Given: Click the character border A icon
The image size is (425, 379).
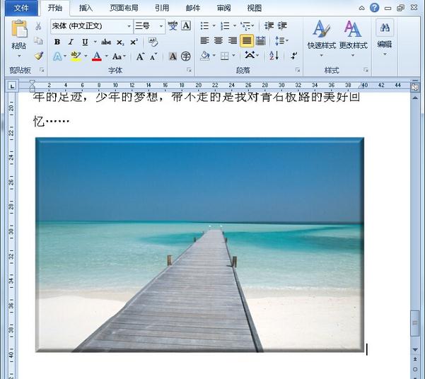Looking at the screenshot, I should pyautogui.click(x=186, y=25).
